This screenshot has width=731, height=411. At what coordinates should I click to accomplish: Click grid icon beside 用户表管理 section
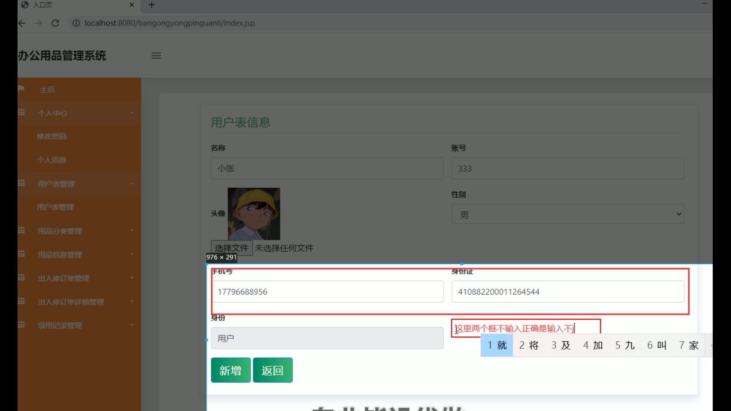21,183
